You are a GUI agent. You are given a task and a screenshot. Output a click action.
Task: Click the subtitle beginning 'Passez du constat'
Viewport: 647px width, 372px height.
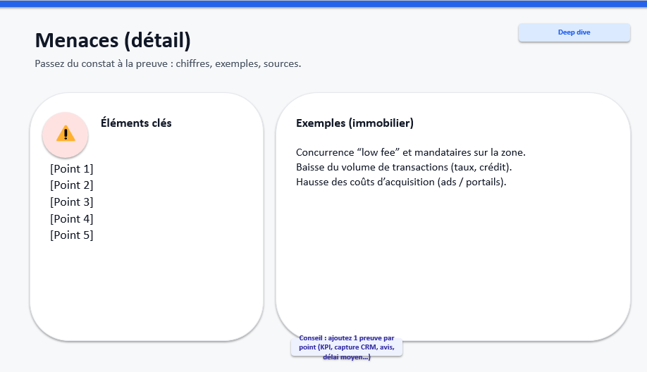tap(168, 63)
